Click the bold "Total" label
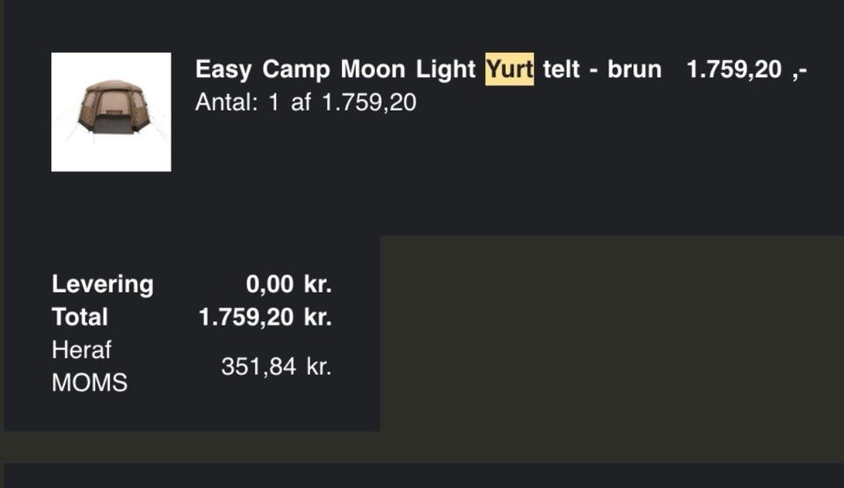 click(80, 317)
